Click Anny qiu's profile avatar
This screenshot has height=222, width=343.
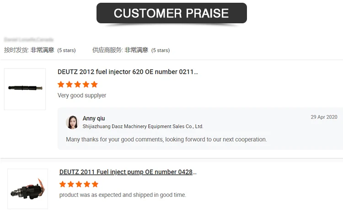72,122
